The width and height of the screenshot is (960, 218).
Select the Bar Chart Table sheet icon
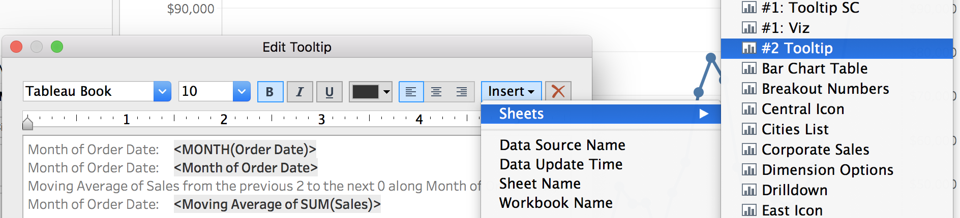coord(748,68)
